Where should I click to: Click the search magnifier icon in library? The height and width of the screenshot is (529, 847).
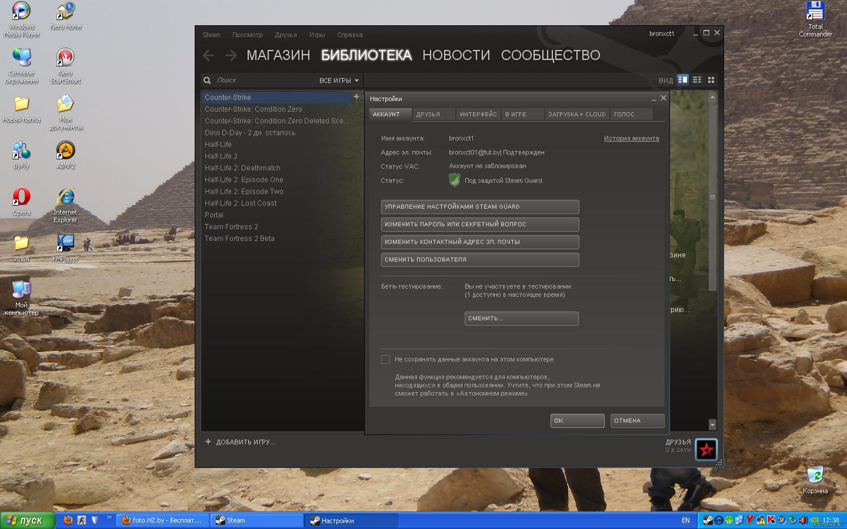click(x=207, y=81)
